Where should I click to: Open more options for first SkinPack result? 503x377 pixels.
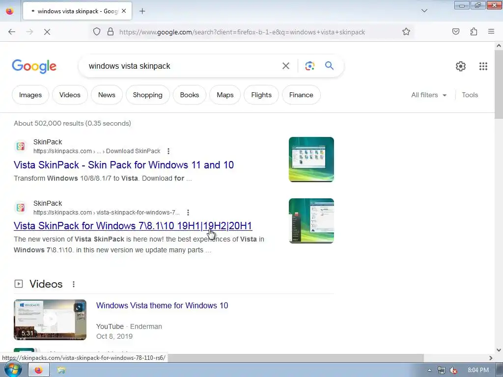[168, 151]
